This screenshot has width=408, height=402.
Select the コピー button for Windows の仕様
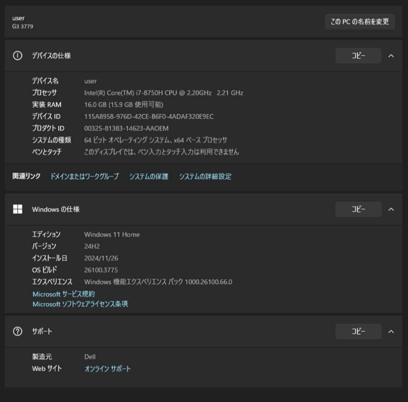[x=358, y=209]
